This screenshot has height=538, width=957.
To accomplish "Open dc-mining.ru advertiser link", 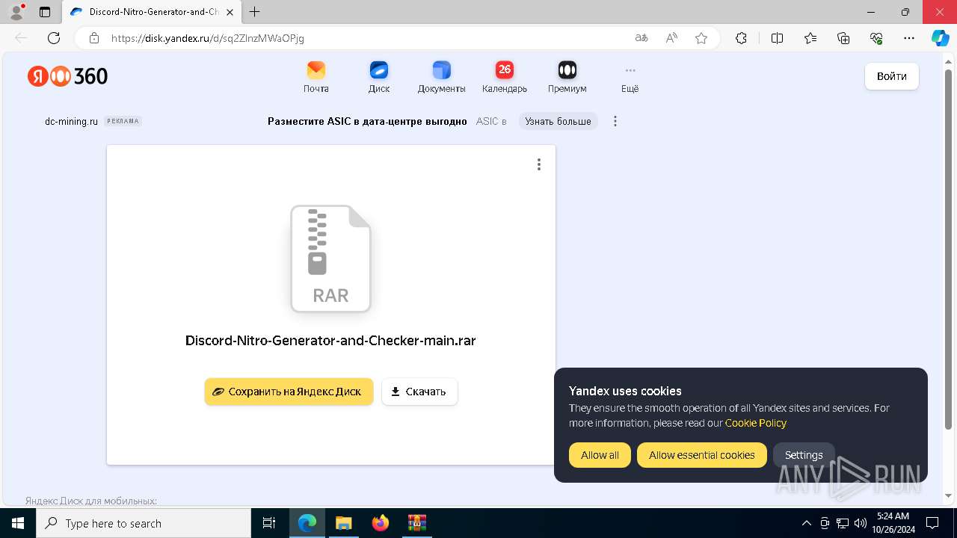I will 71,121.
